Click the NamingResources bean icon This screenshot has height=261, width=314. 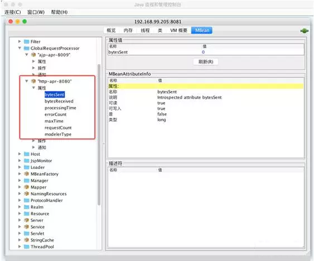pos(26,194)
